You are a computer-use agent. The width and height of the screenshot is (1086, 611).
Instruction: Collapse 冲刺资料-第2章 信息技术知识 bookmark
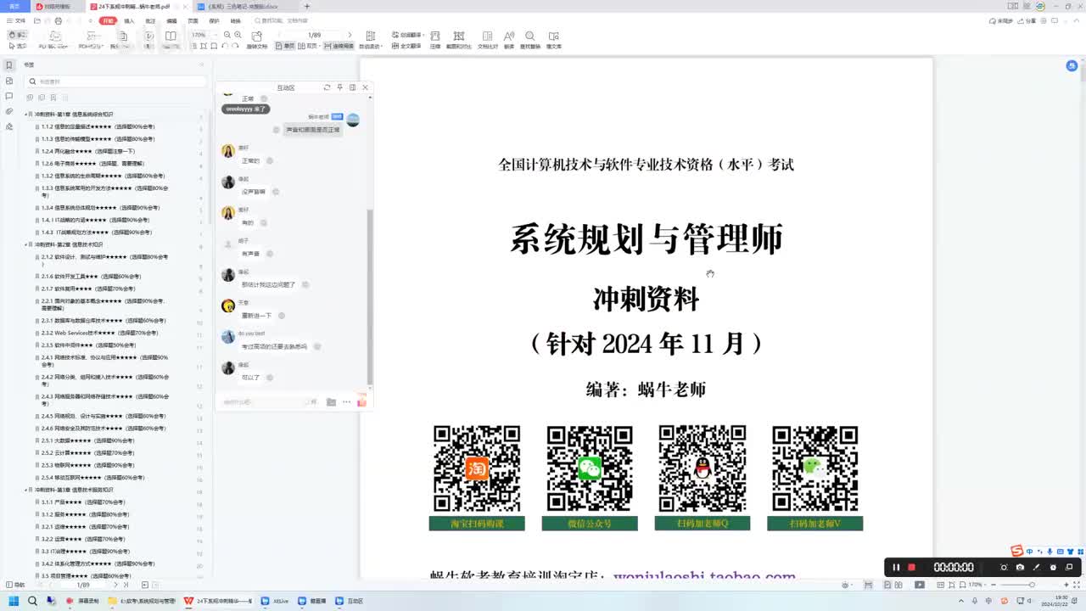coord(27,244)
